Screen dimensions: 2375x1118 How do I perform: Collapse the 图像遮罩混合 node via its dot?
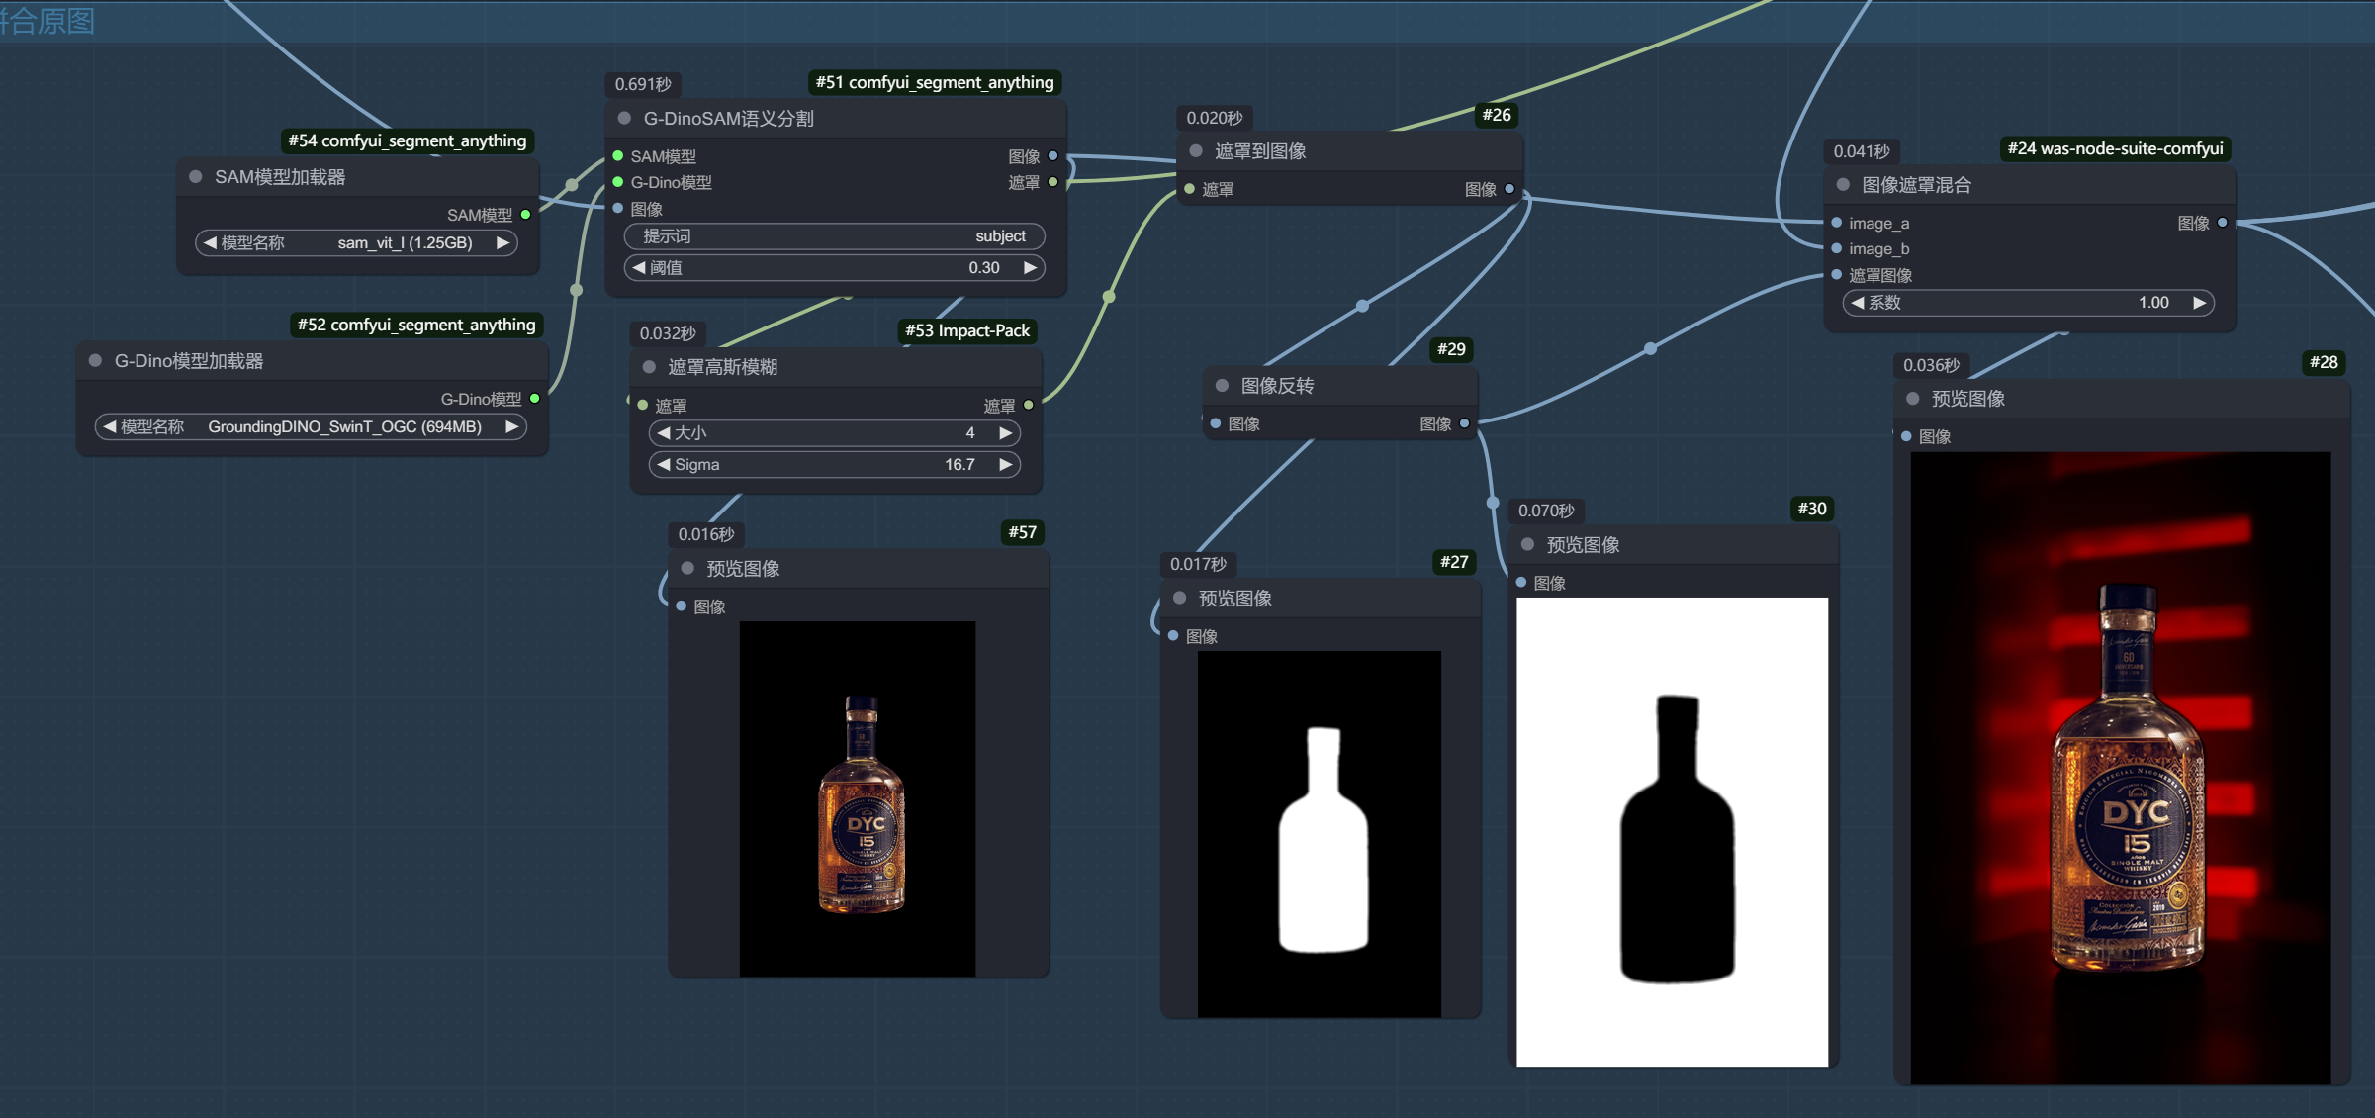[x=1843, y=185]
